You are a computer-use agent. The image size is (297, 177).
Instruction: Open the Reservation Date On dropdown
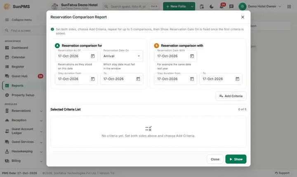point(122,56)
